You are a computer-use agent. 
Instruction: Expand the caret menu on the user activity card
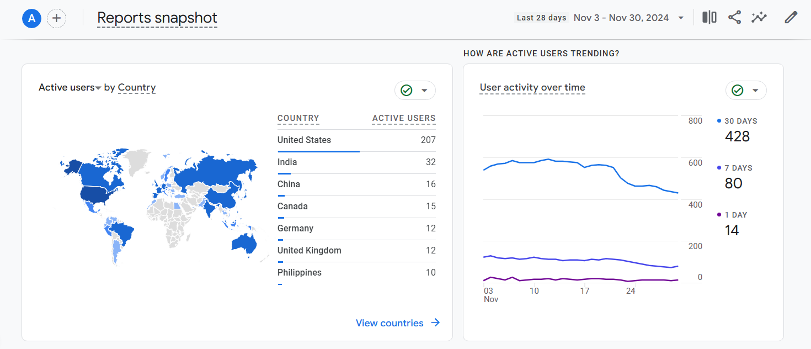(755, 91)
